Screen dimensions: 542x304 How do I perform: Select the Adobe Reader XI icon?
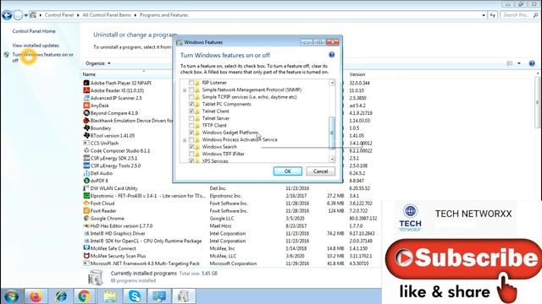(86, 90)
